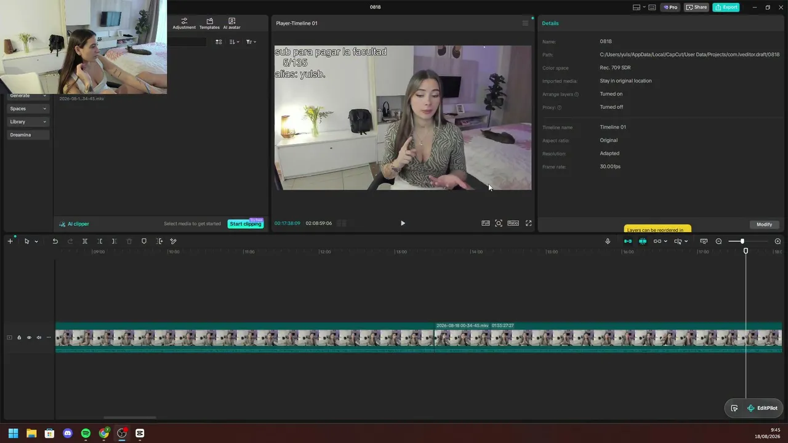Open the linkage options dropdown arrow
Screen dimensions: 788x443
(665, 241)
